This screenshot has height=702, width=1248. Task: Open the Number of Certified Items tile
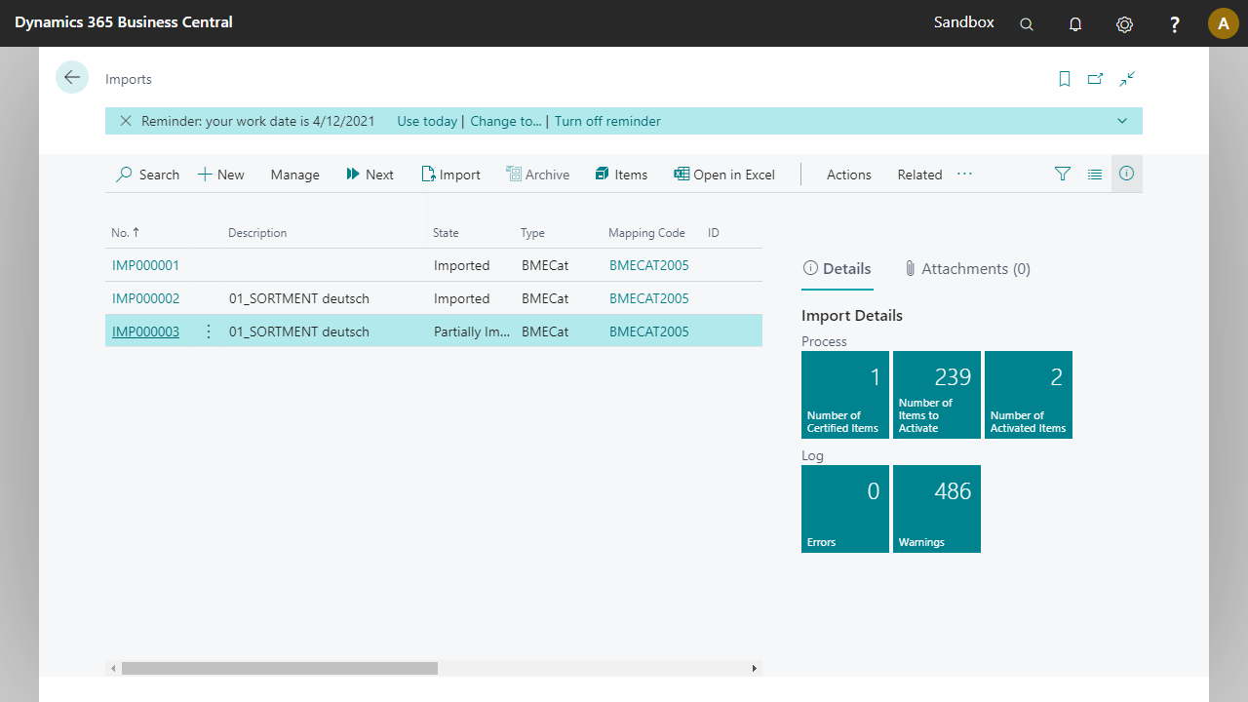point(845,395)
